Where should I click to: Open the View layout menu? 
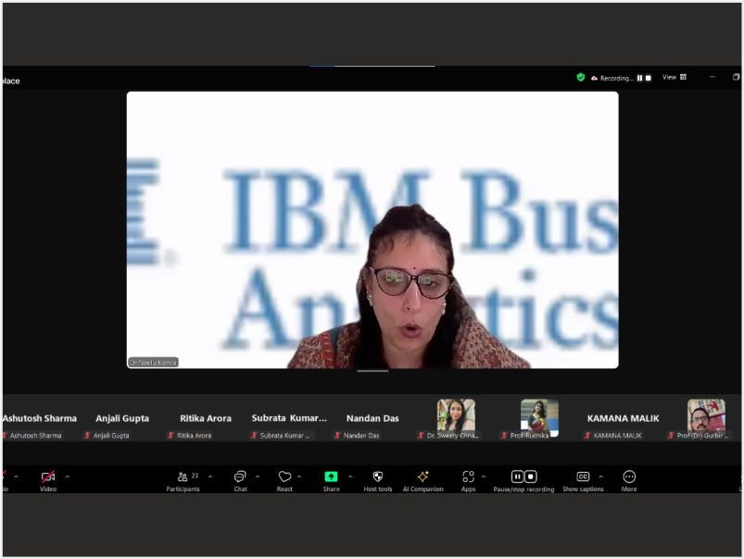pyautogui.click(x=674, y=78)
